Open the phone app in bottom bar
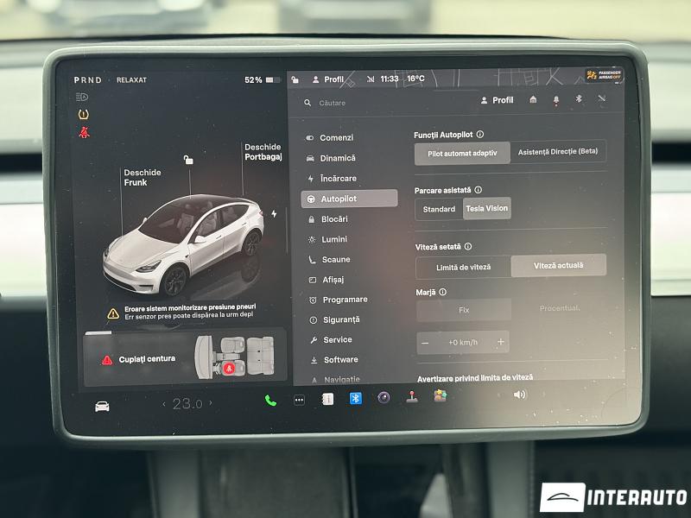691x518 pixels. [270, 400]
